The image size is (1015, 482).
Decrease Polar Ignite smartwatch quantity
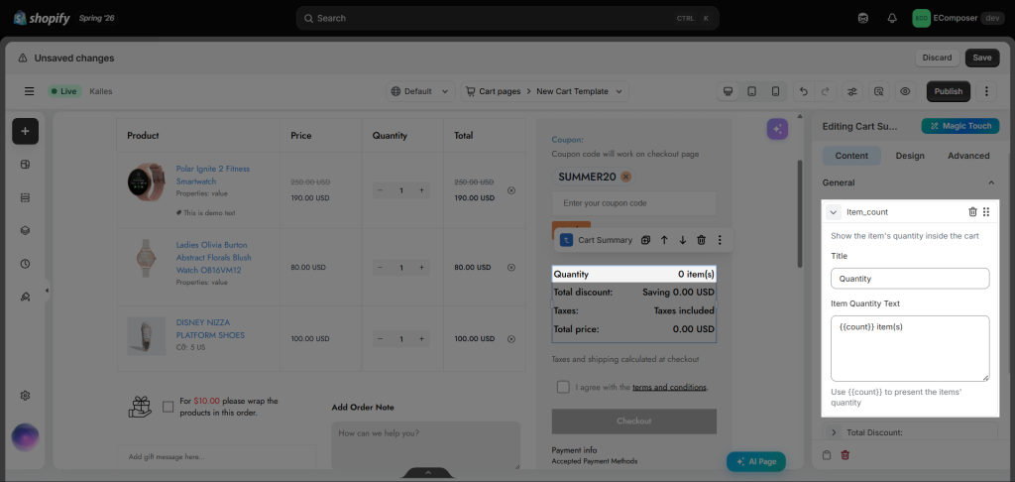pyautogui.click(x=380, y=190)
